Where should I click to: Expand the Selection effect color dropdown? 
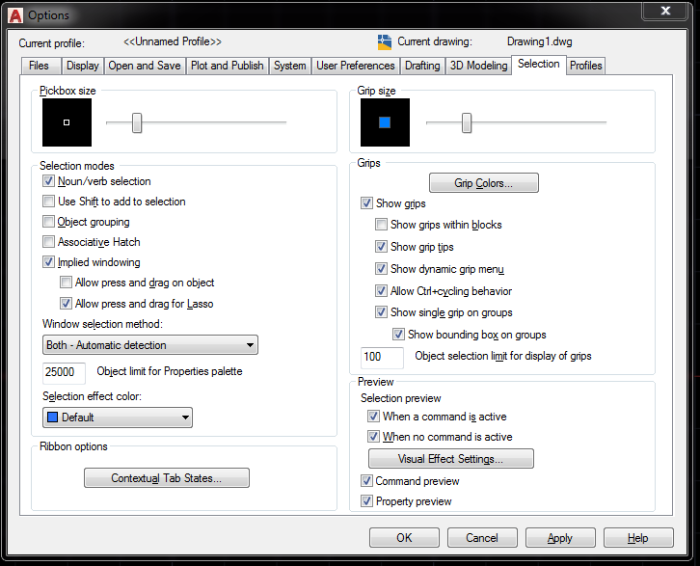point(118,418)
